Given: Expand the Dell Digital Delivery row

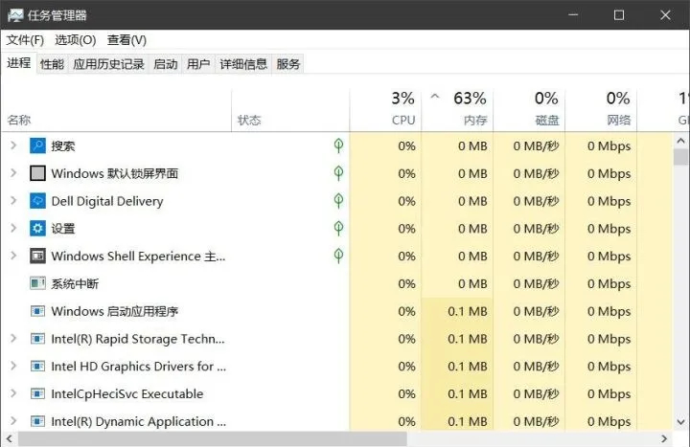Looking at the screenshot, I should tap(12, 201).
